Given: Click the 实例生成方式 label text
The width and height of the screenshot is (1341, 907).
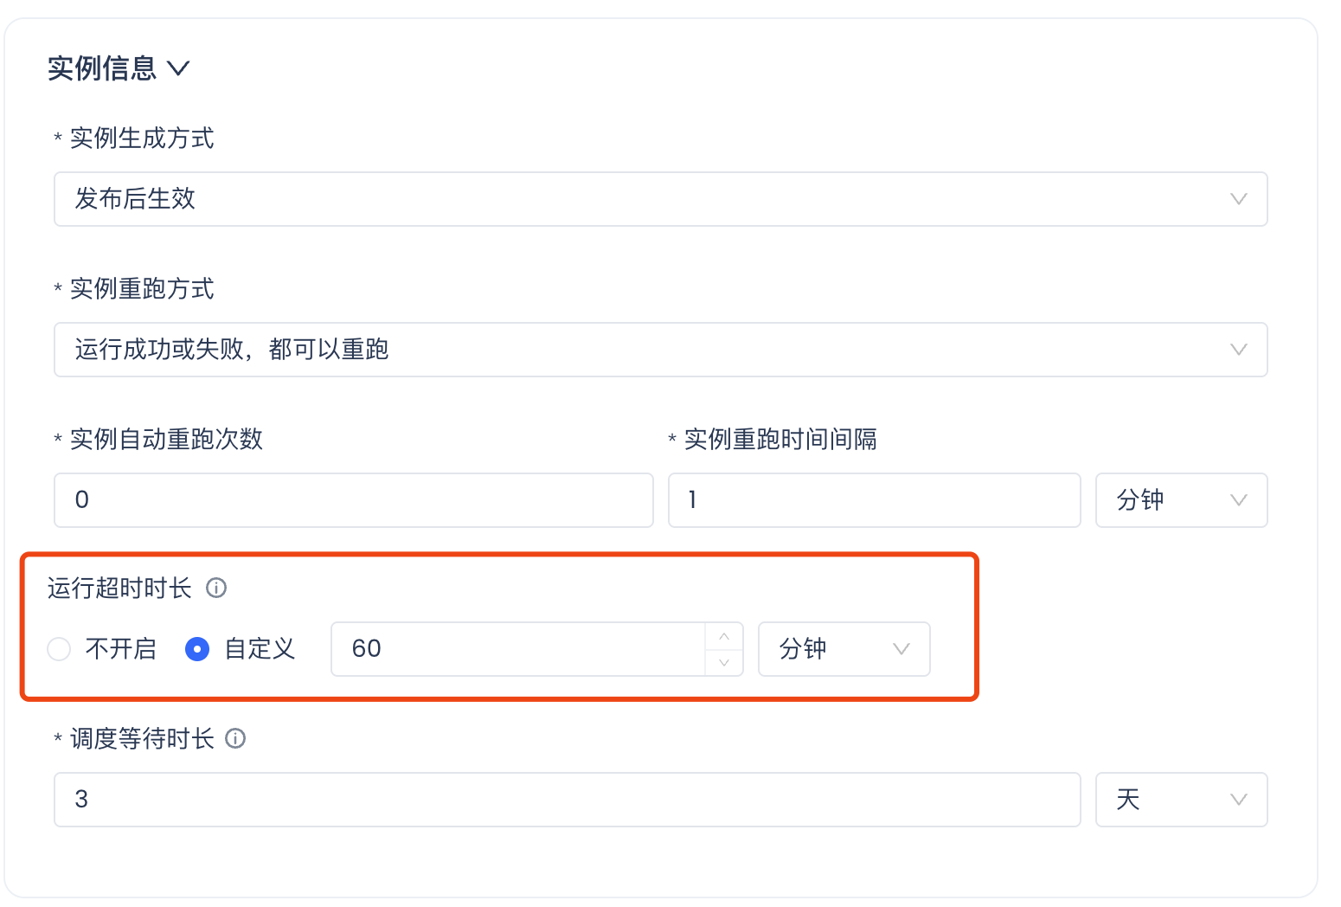Looking at the screenshot, I should [142, 138].
